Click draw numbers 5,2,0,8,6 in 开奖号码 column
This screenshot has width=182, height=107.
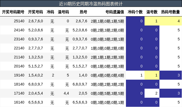tap(36, 30)
